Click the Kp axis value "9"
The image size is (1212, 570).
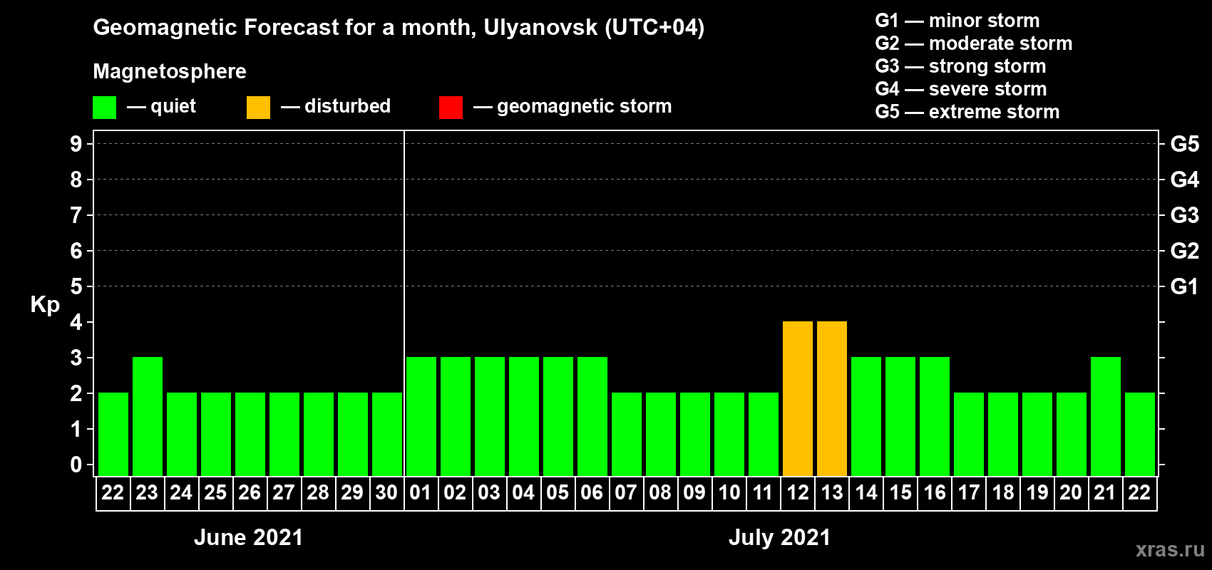76,144
